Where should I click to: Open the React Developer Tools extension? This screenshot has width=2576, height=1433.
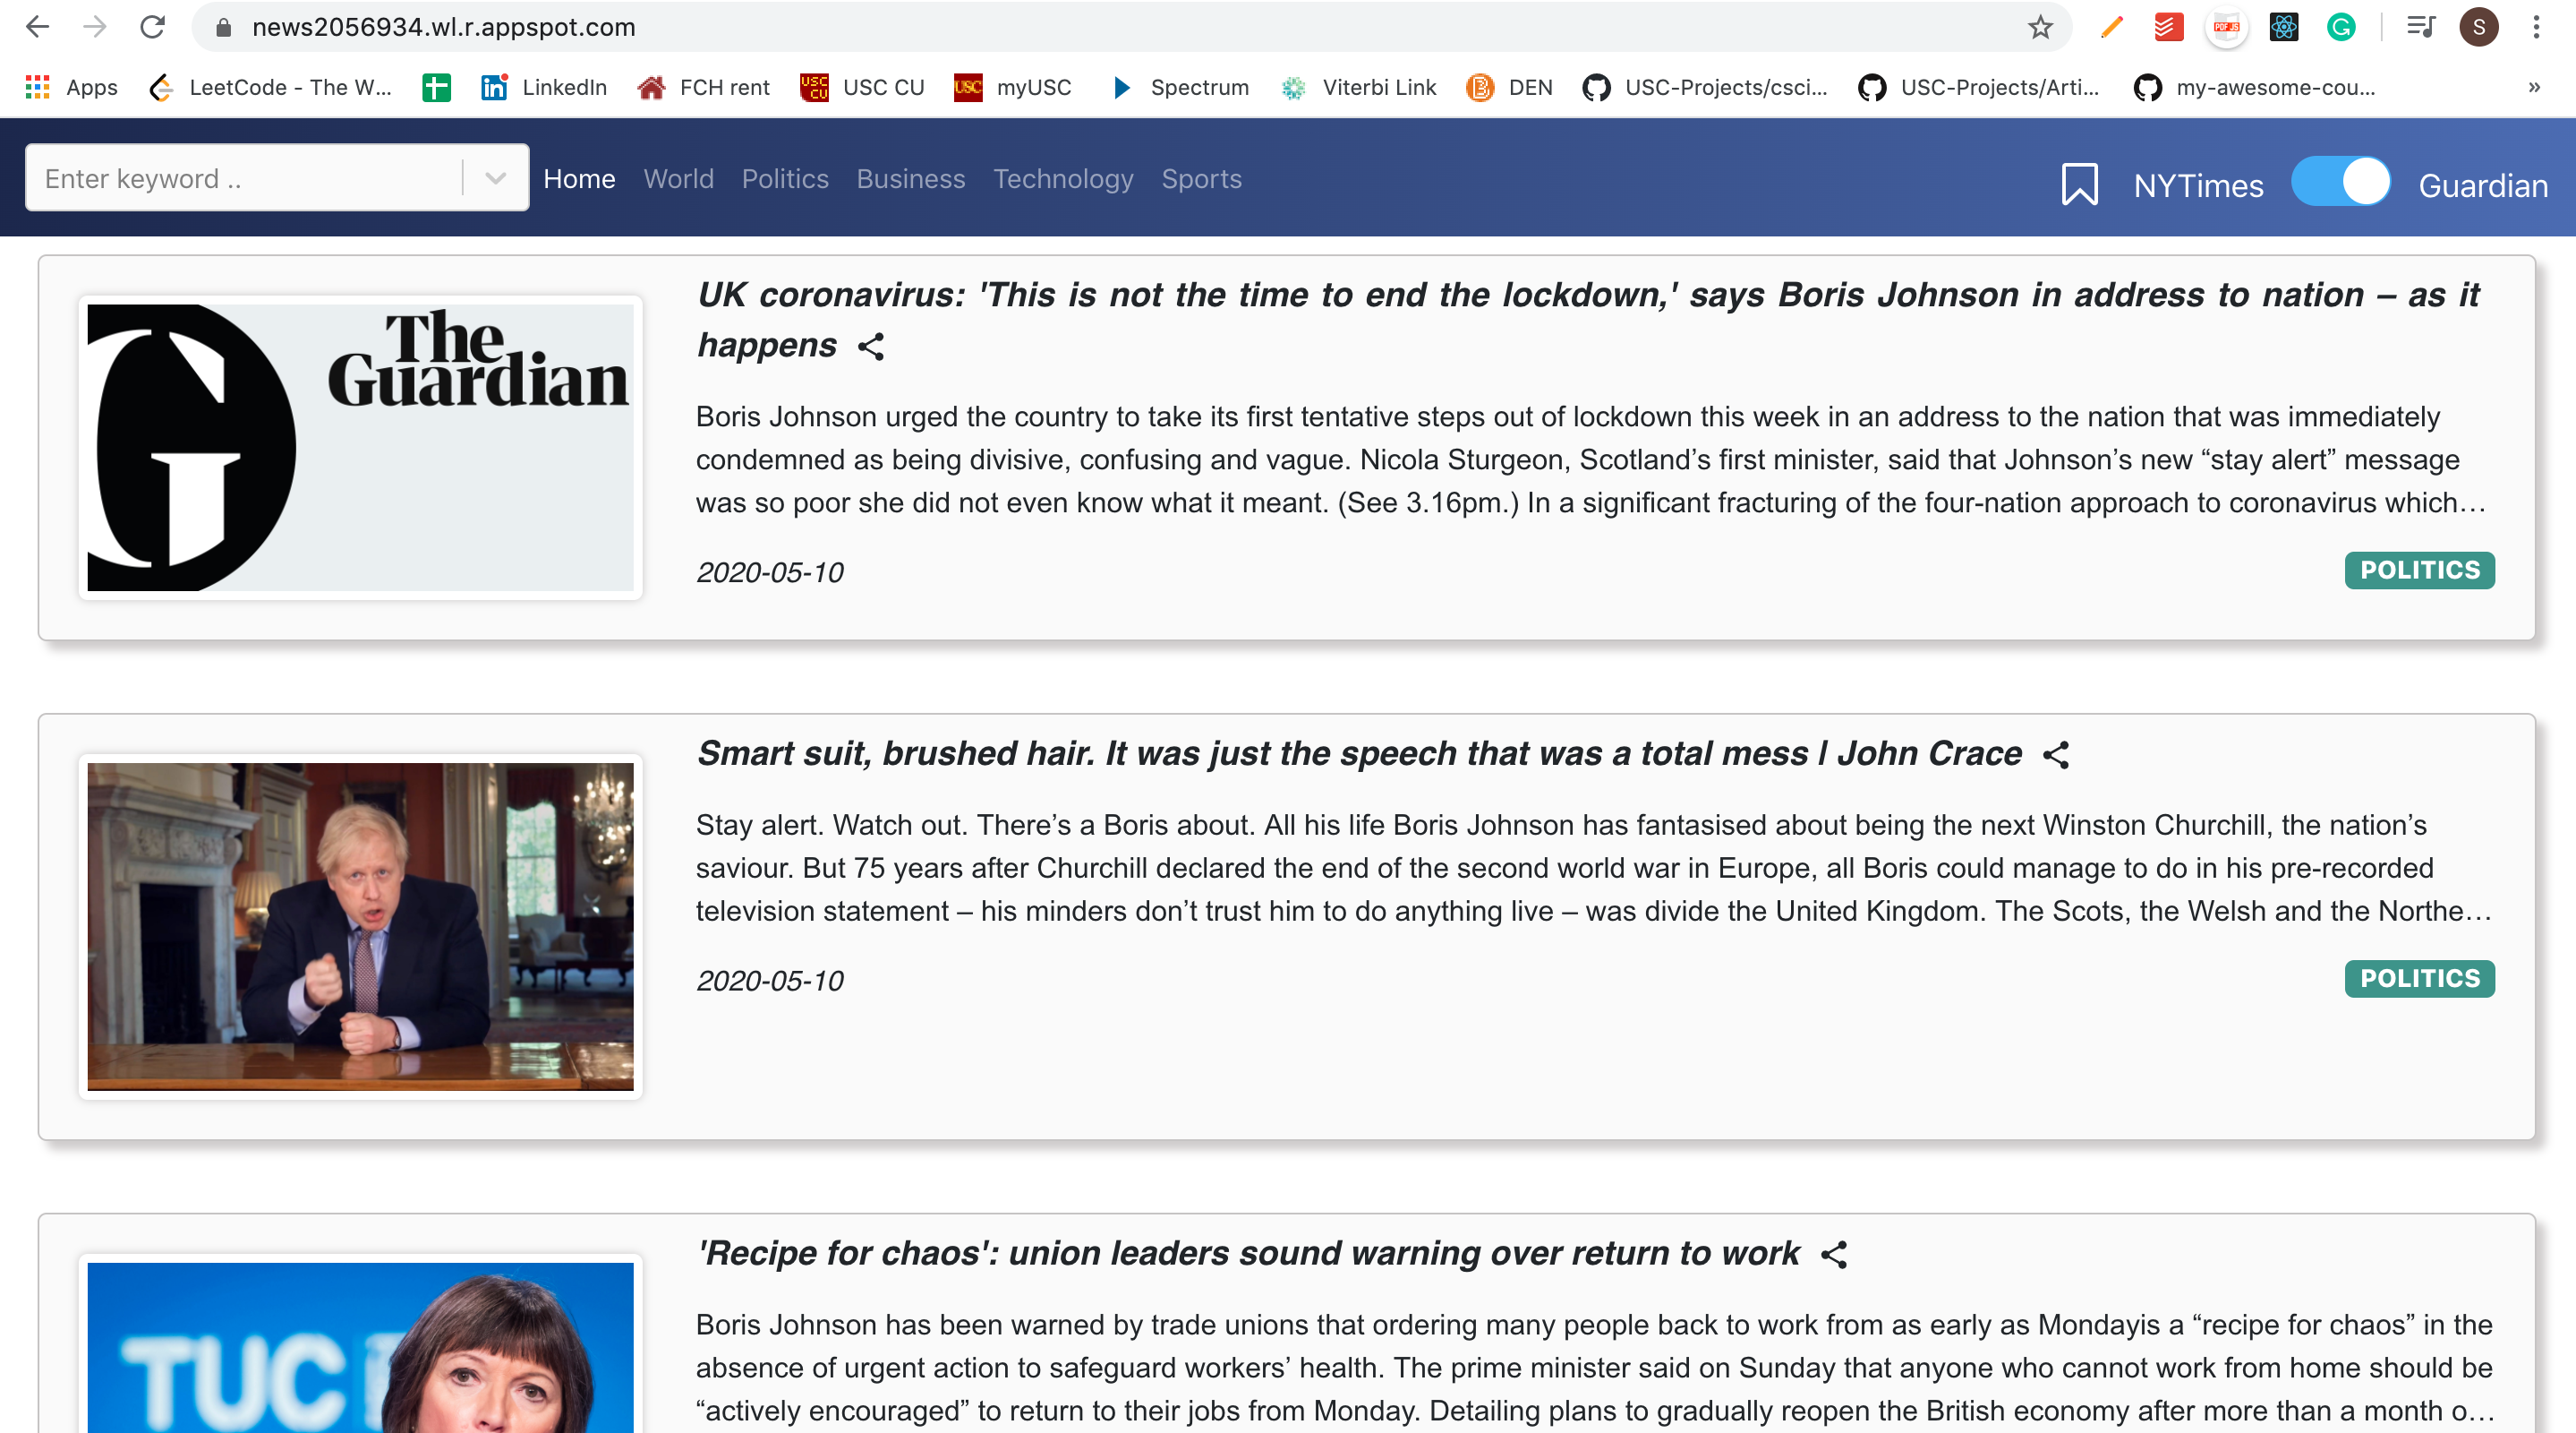[x=2284, y=27]
